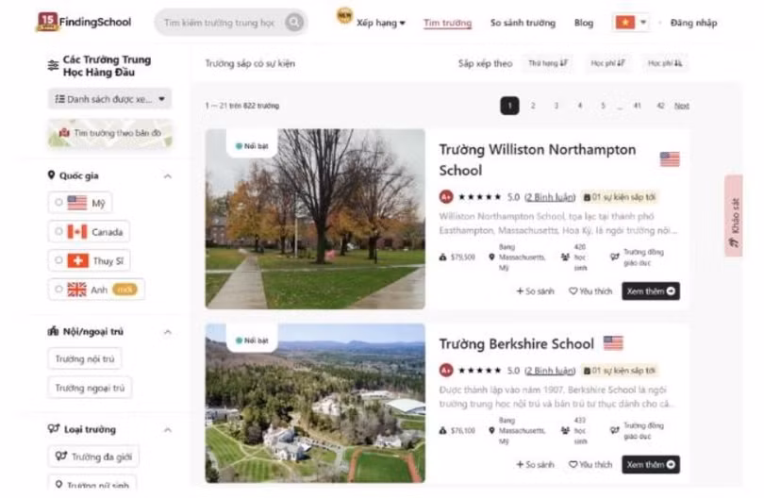Click Williston's 01 sự kiện sắp tới badge
This screenshot has width=764, height=498.
620,197
